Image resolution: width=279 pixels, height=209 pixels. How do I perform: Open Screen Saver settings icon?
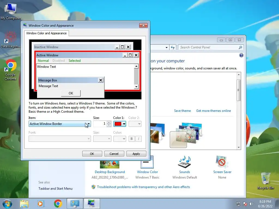click(222, 162)
